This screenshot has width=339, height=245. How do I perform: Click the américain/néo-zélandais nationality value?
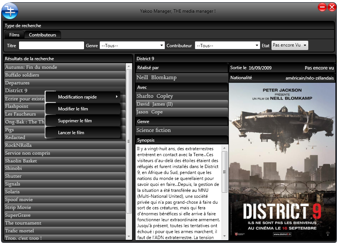coord(310,78)
